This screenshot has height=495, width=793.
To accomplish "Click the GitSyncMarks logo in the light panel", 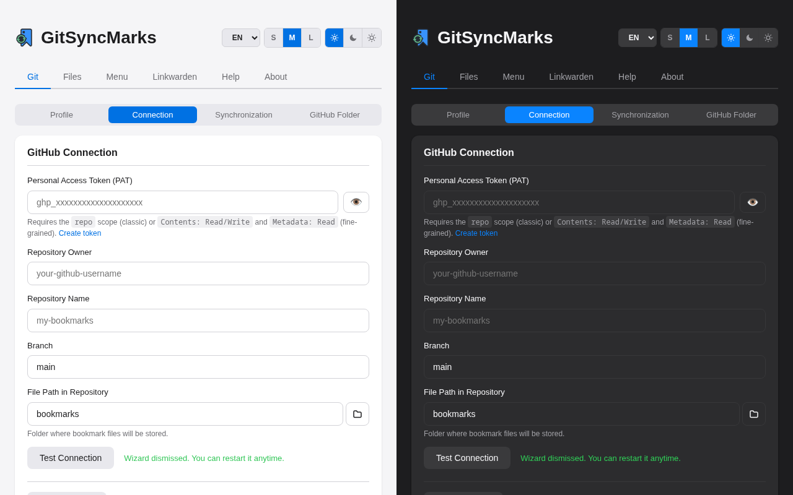I will coord(25,38).
